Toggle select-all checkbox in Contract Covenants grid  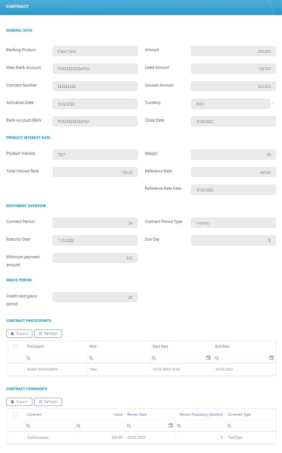point(15,414)
